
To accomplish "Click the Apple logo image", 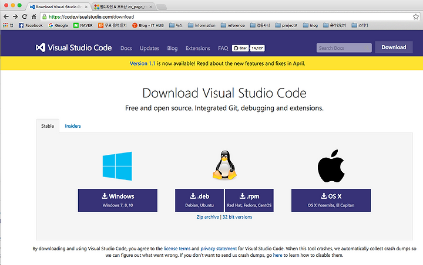I will click(331, 166).
